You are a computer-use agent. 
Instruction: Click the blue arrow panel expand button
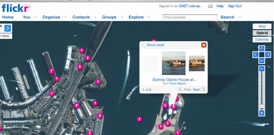click(8, 28)
